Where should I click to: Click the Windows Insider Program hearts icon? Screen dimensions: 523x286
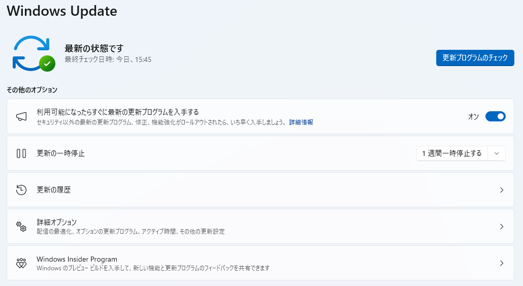click(21, 263)
